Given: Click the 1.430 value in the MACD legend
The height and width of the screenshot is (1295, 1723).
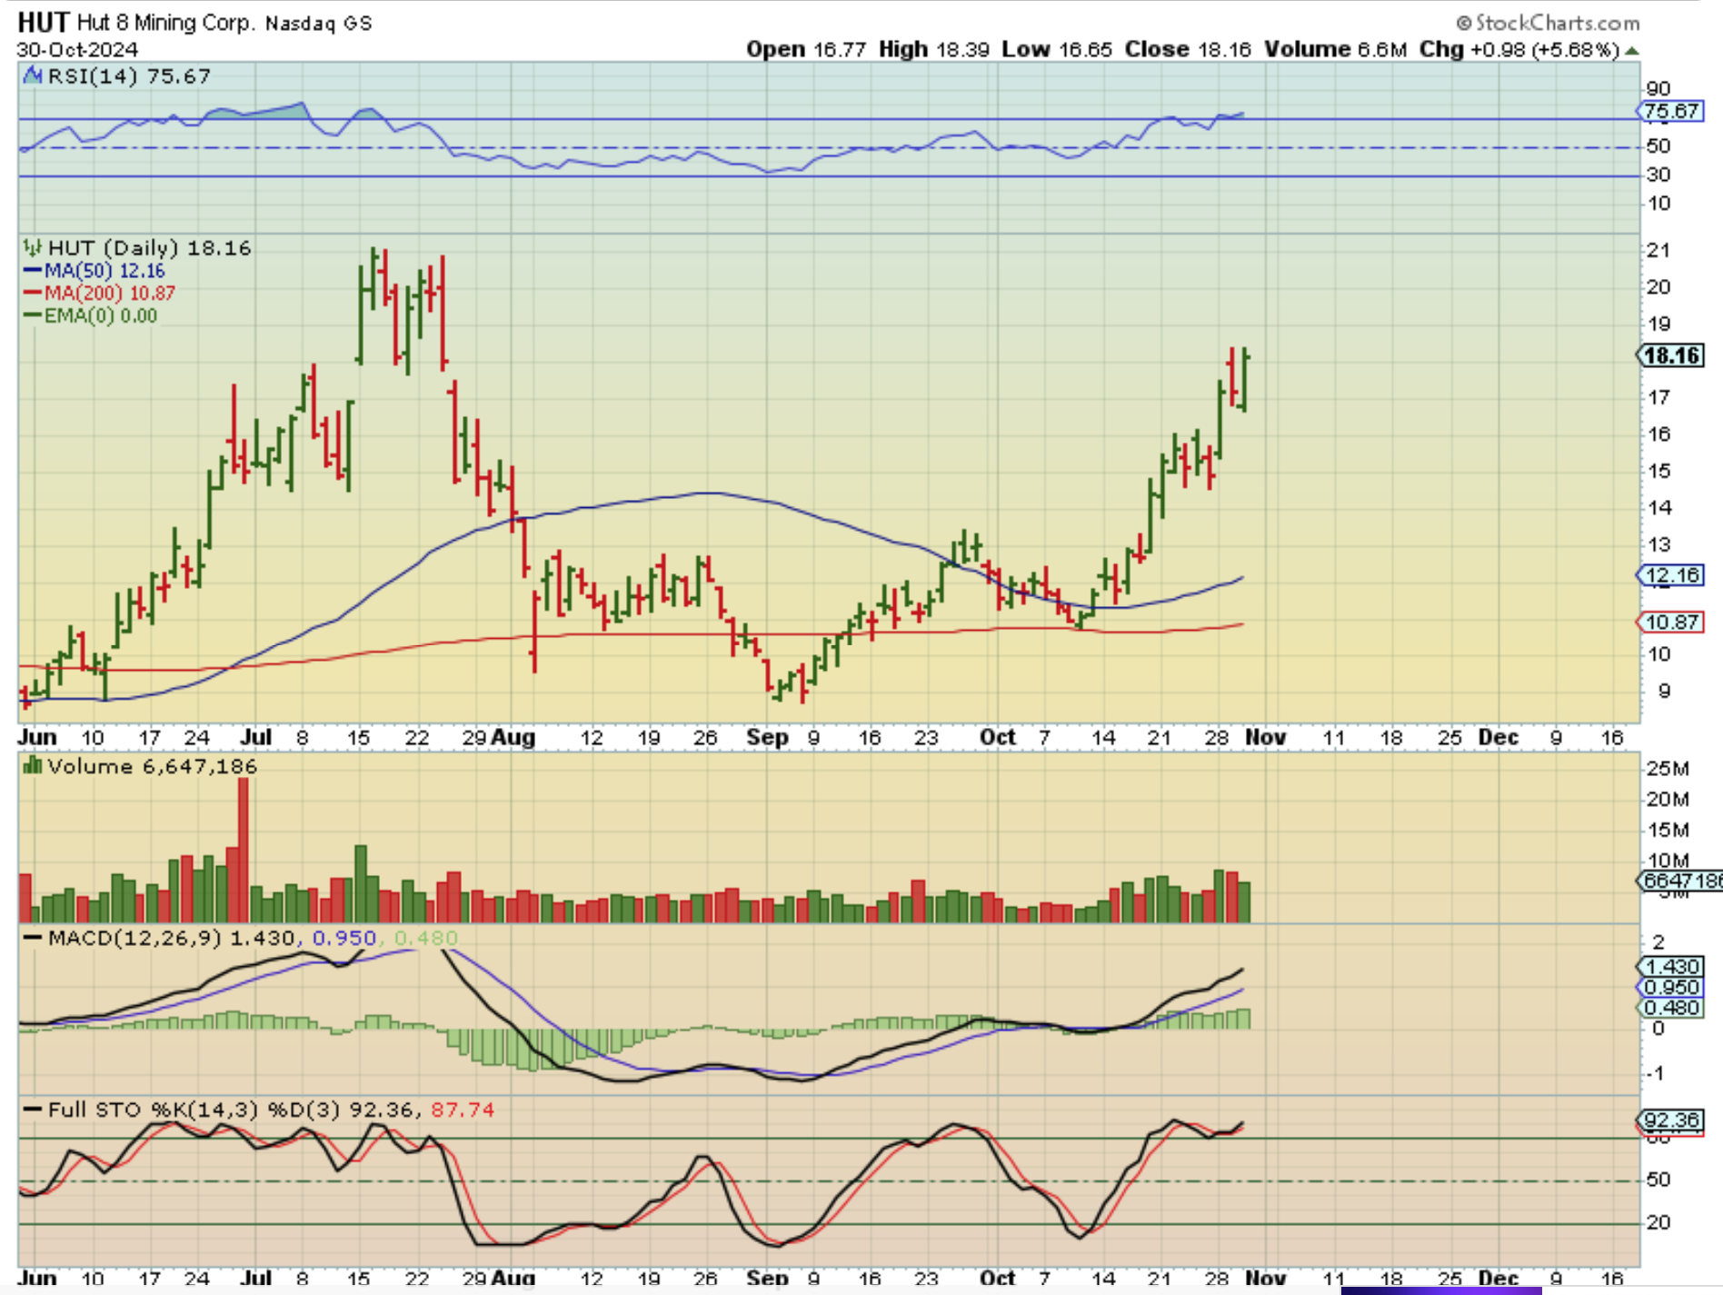Looking at the screenshot, I should pyautogui.click(x=263, y=938).
